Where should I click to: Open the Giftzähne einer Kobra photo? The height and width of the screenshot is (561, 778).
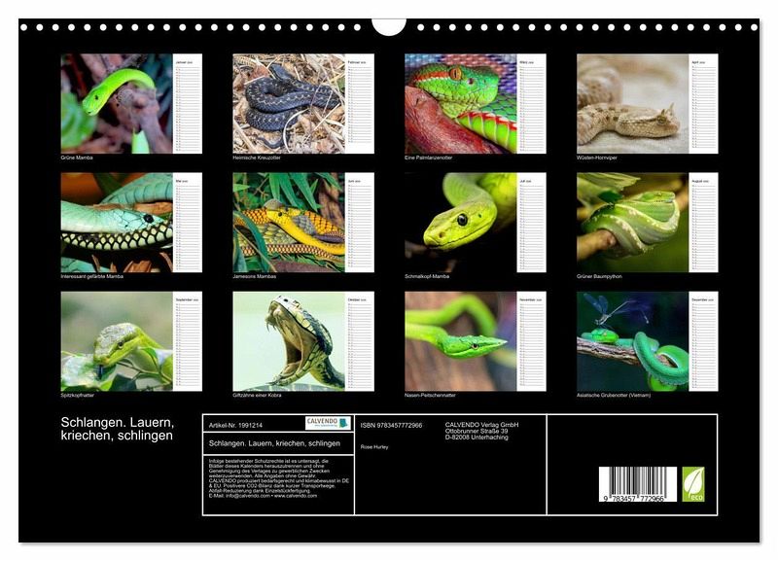(x=288, y=341)
